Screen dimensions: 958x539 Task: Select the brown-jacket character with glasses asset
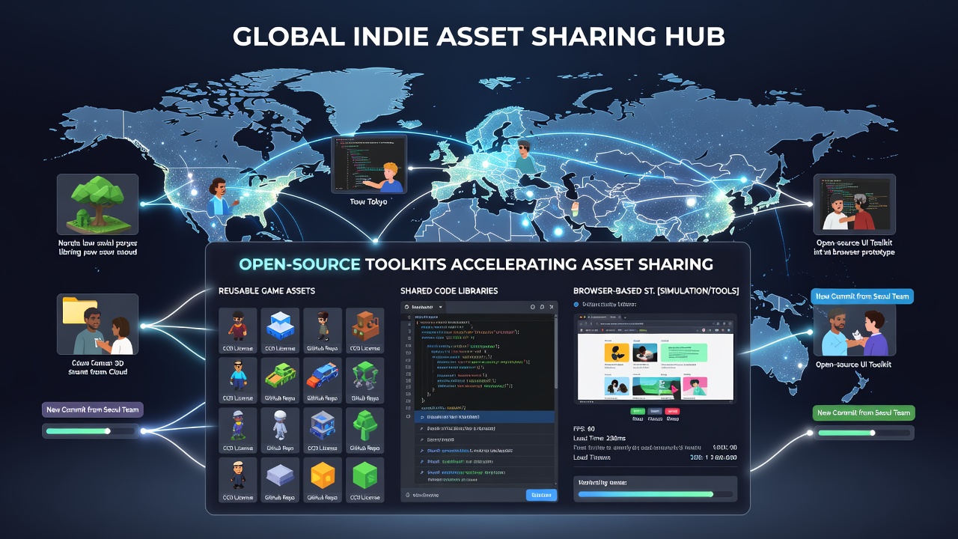(x=323, y=330)
